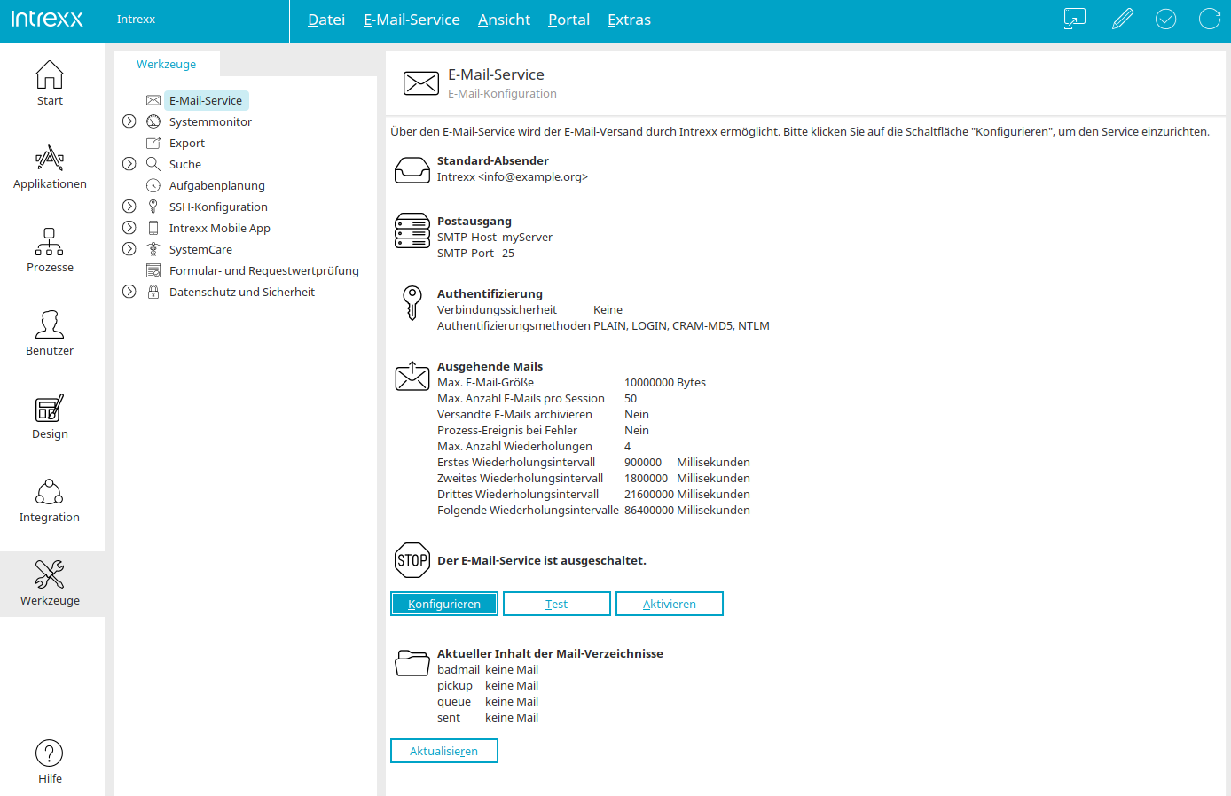
Task: Open the Integration module
Action: coord(50,501)
